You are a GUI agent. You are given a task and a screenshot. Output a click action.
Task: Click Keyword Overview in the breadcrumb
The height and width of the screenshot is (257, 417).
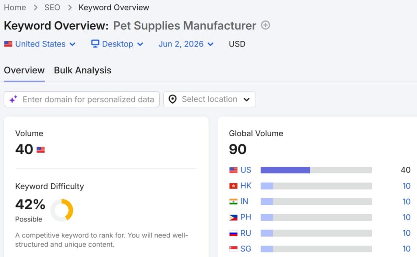(114, 7)
